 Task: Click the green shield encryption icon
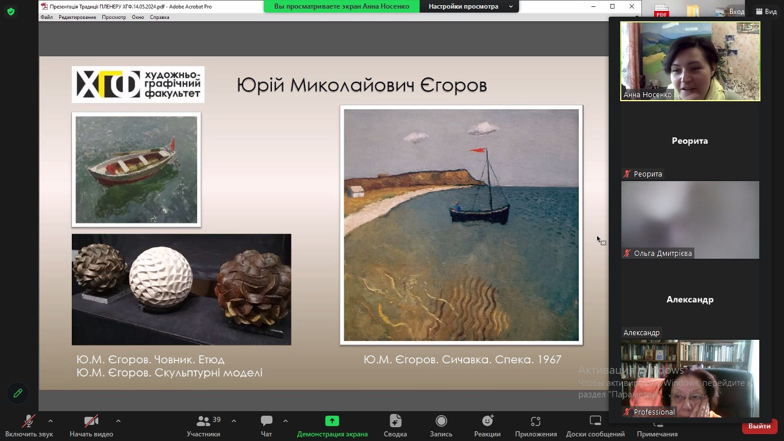point(11,11)
